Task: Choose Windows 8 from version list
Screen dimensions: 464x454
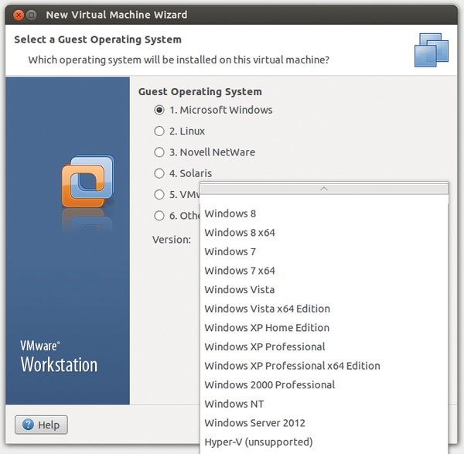Action: pos(324,213)
